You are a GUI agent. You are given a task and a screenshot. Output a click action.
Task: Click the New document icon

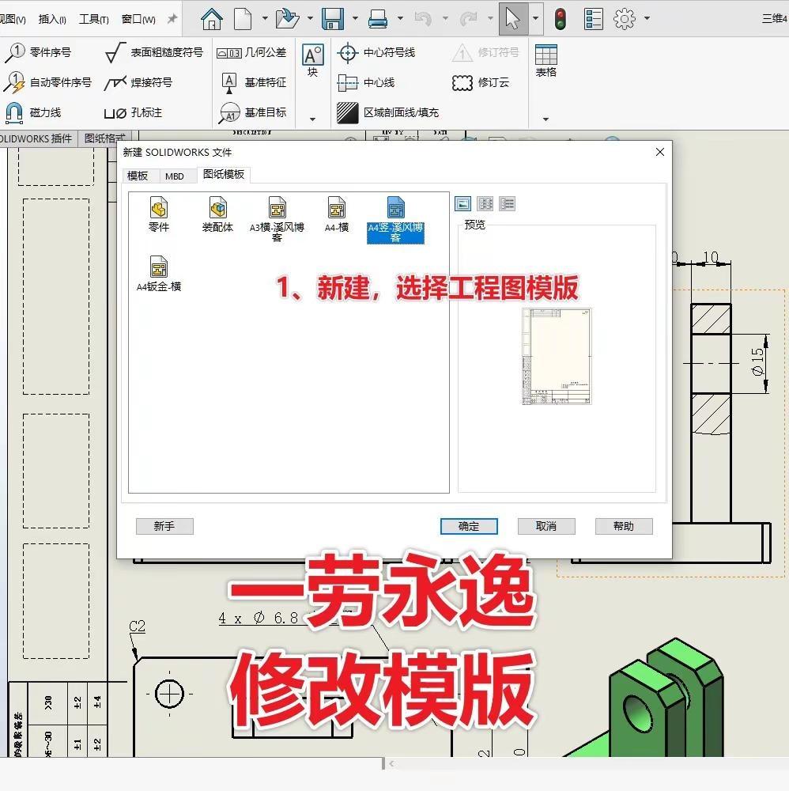243,19
